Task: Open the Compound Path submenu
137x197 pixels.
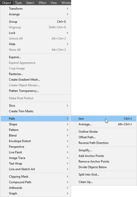Action: pyautogui.click(x=36, y=182)
